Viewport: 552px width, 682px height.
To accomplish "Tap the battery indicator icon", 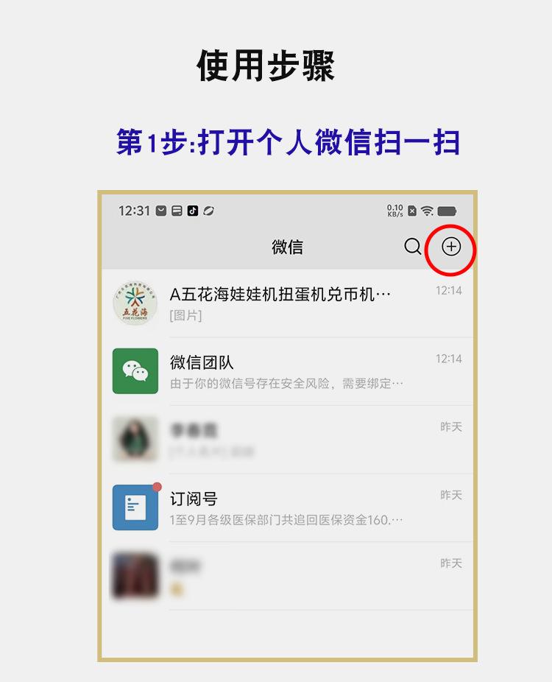I will tap(447, 211).
